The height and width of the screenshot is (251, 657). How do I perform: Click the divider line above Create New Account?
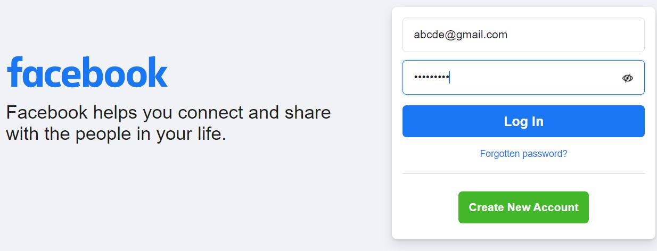pos(523,173)
